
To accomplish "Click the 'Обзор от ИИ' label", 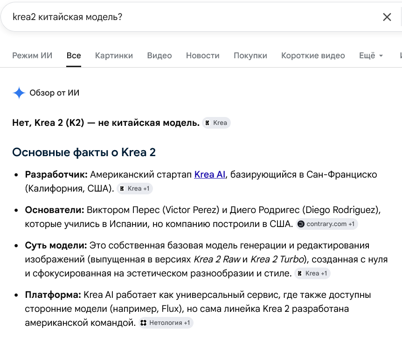I will (x=55, y=93).
